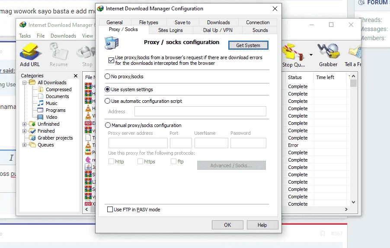Click the Time left column header

pyautogui.click(x=330, y=77)
